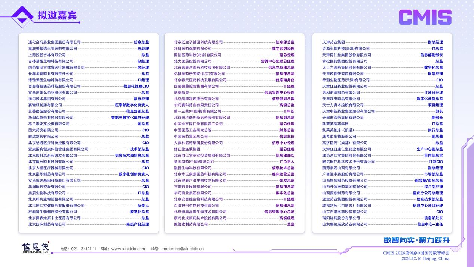Click 大参林医药集团股份有限公司

click(198, 143)
